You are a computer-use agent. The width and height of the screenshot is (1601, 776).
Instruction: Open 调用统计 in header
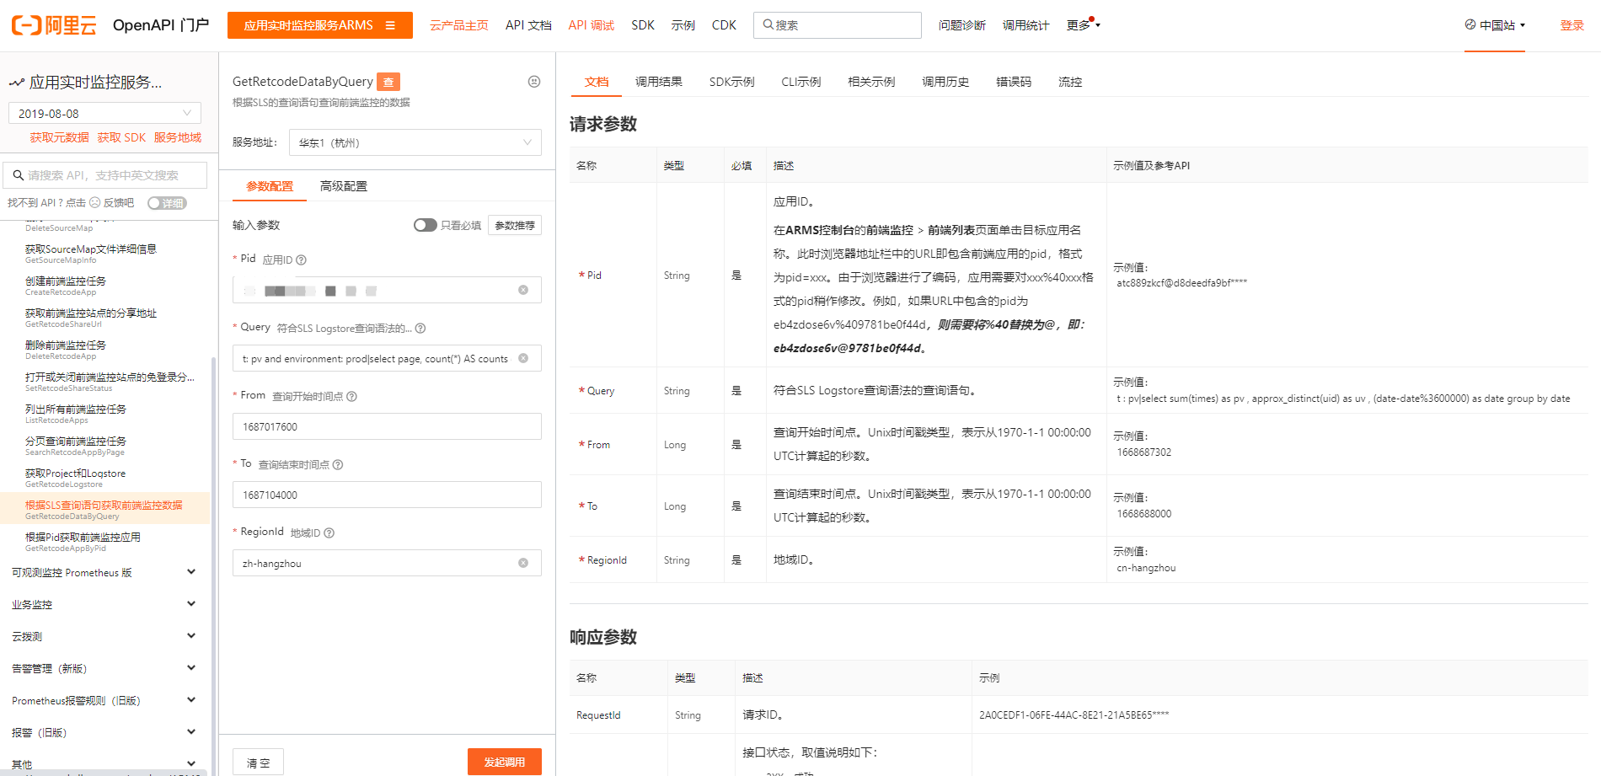pyautogui.click(x=1026, y=25)
